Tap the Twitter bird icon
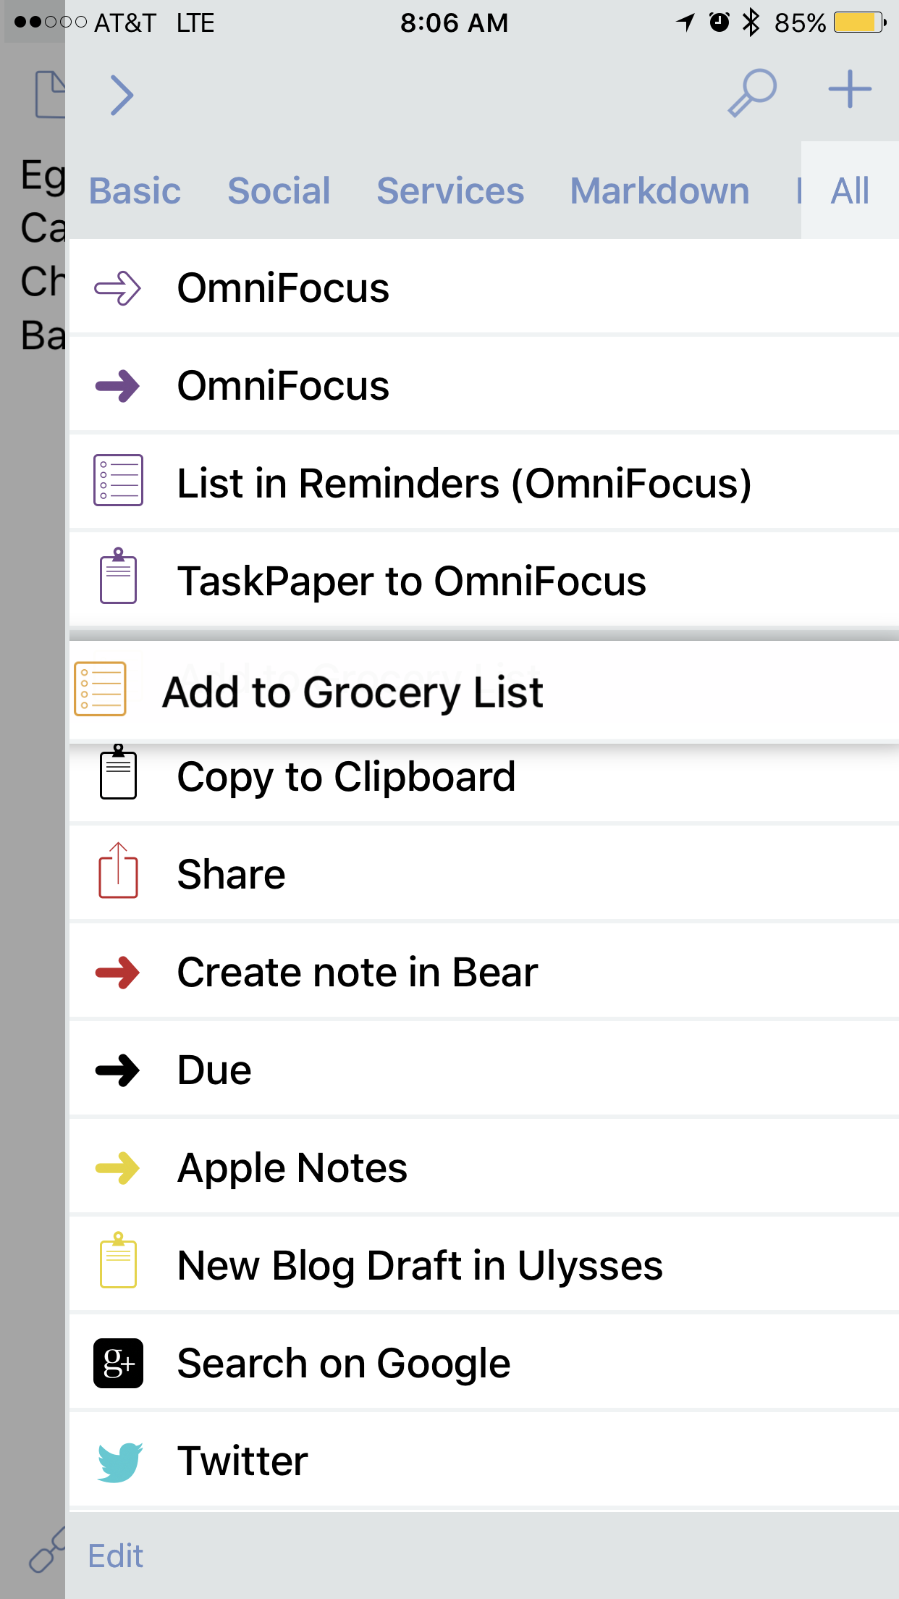 click(x=119, y=1462)
